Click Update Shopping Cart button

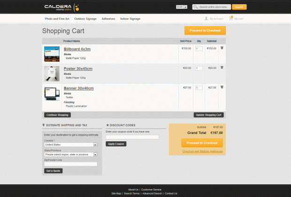tap(208, 115)
